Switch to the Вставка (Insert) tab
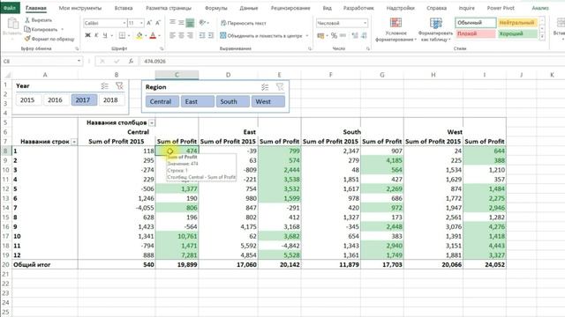 click(x=124, y=8)
